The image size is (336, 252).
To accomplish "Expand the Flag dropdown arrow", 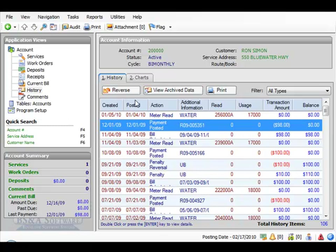I will 170,27.
